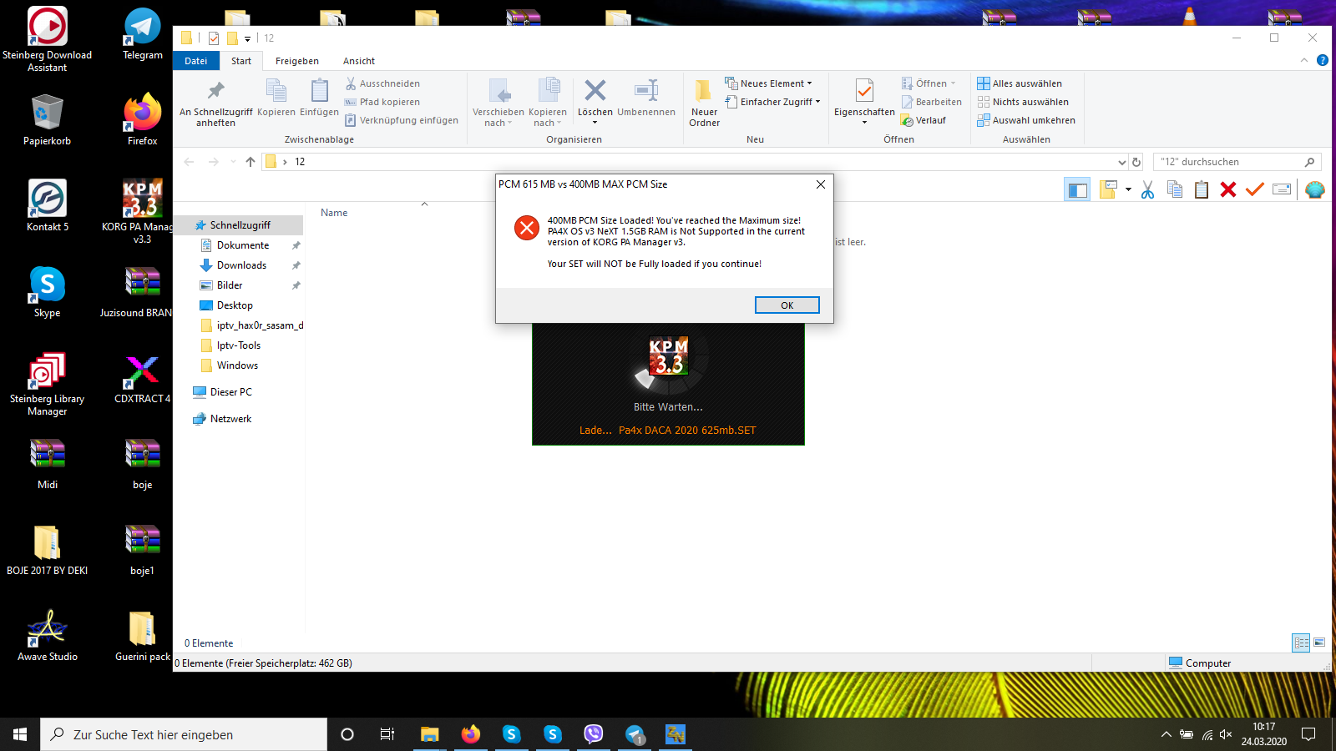Click the copy icon in the command bar
The height and width of the screenshot is (751, 1336).
pos(1174,190)
